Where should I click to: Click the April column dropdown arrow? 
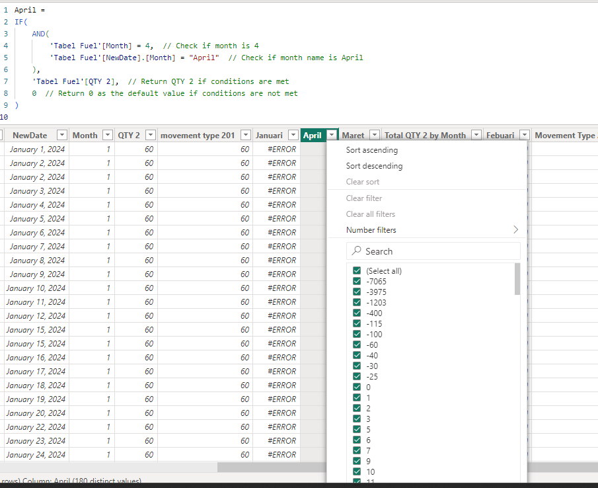332,135
